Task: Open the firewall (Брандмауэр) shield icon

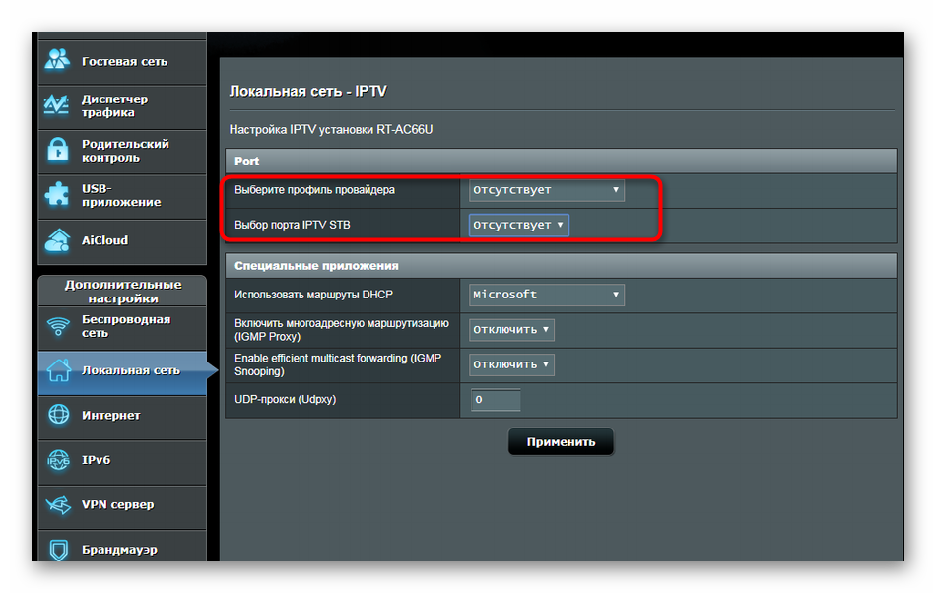Action: [x=58, y=548]
